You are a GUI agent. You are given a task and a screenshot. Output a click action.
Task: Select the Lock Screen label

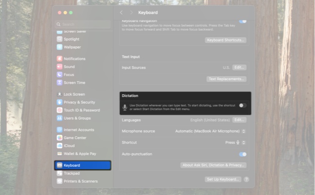[74, 94]
